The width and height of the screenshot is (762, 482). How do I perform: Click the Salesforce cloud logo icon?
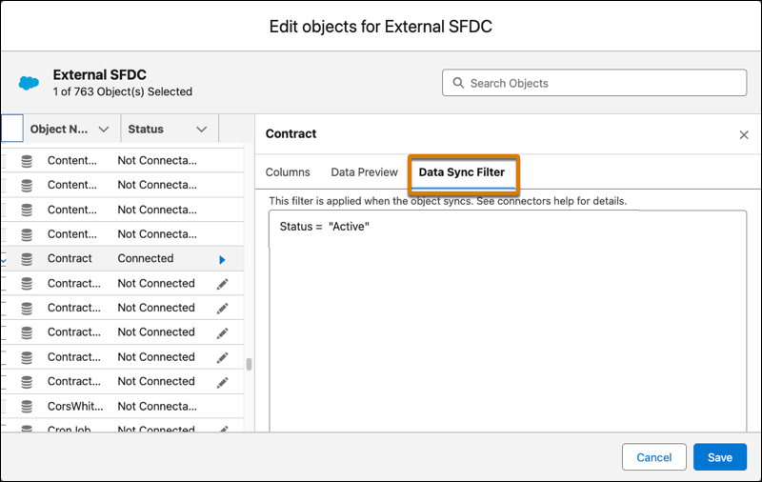[29, 83]
